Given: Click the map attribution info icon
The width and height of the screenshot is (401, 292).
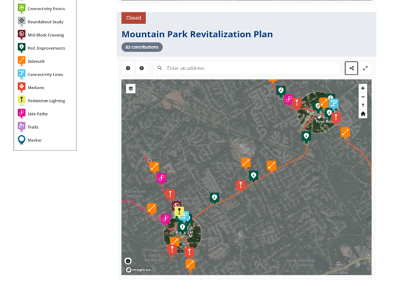Looking at the screenshot, I should pos(129,261).
